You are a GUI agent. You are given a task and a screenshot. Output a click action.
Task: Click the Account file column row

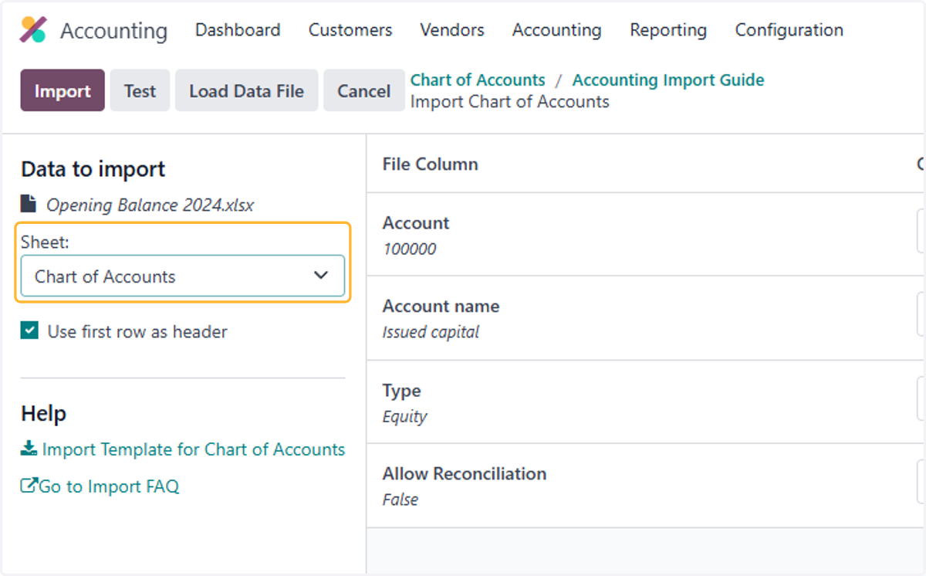(x=646, y=235)
